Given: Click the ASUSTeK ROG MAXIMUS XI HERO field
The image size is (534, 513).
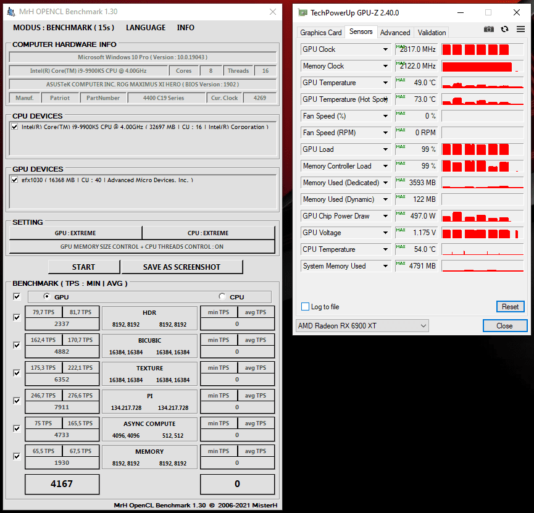Looking at the screenshot, I should point(143,85).
